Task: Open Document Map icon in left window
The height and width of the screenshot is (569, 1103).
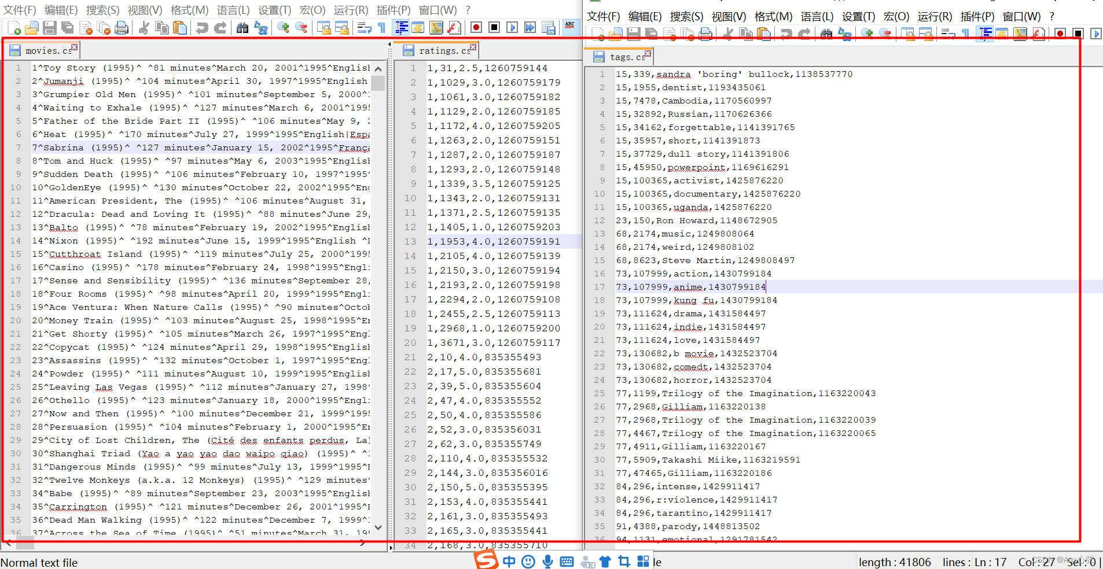Action: click(436, 28)
